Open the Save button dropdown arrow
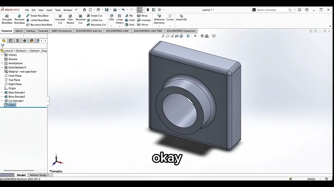 coord(110,10)
